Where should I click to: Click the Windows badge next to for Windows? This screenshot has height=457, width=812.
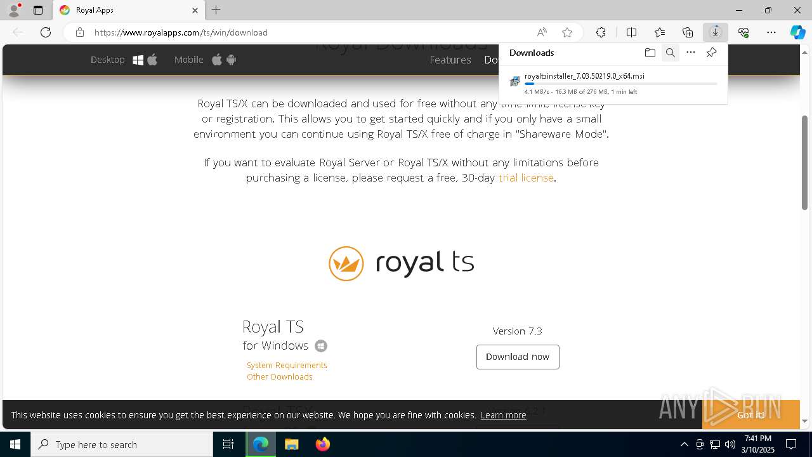click(x=321, y=346)
